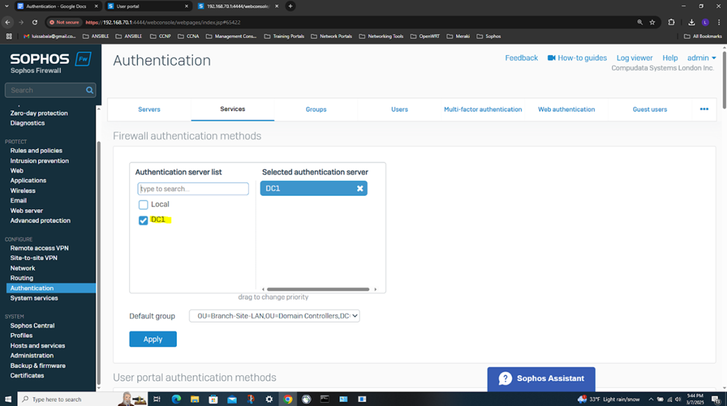727x406 pixels.
Task: Open the terminal icon on the taskbar
Action: [x=324, y=399]
